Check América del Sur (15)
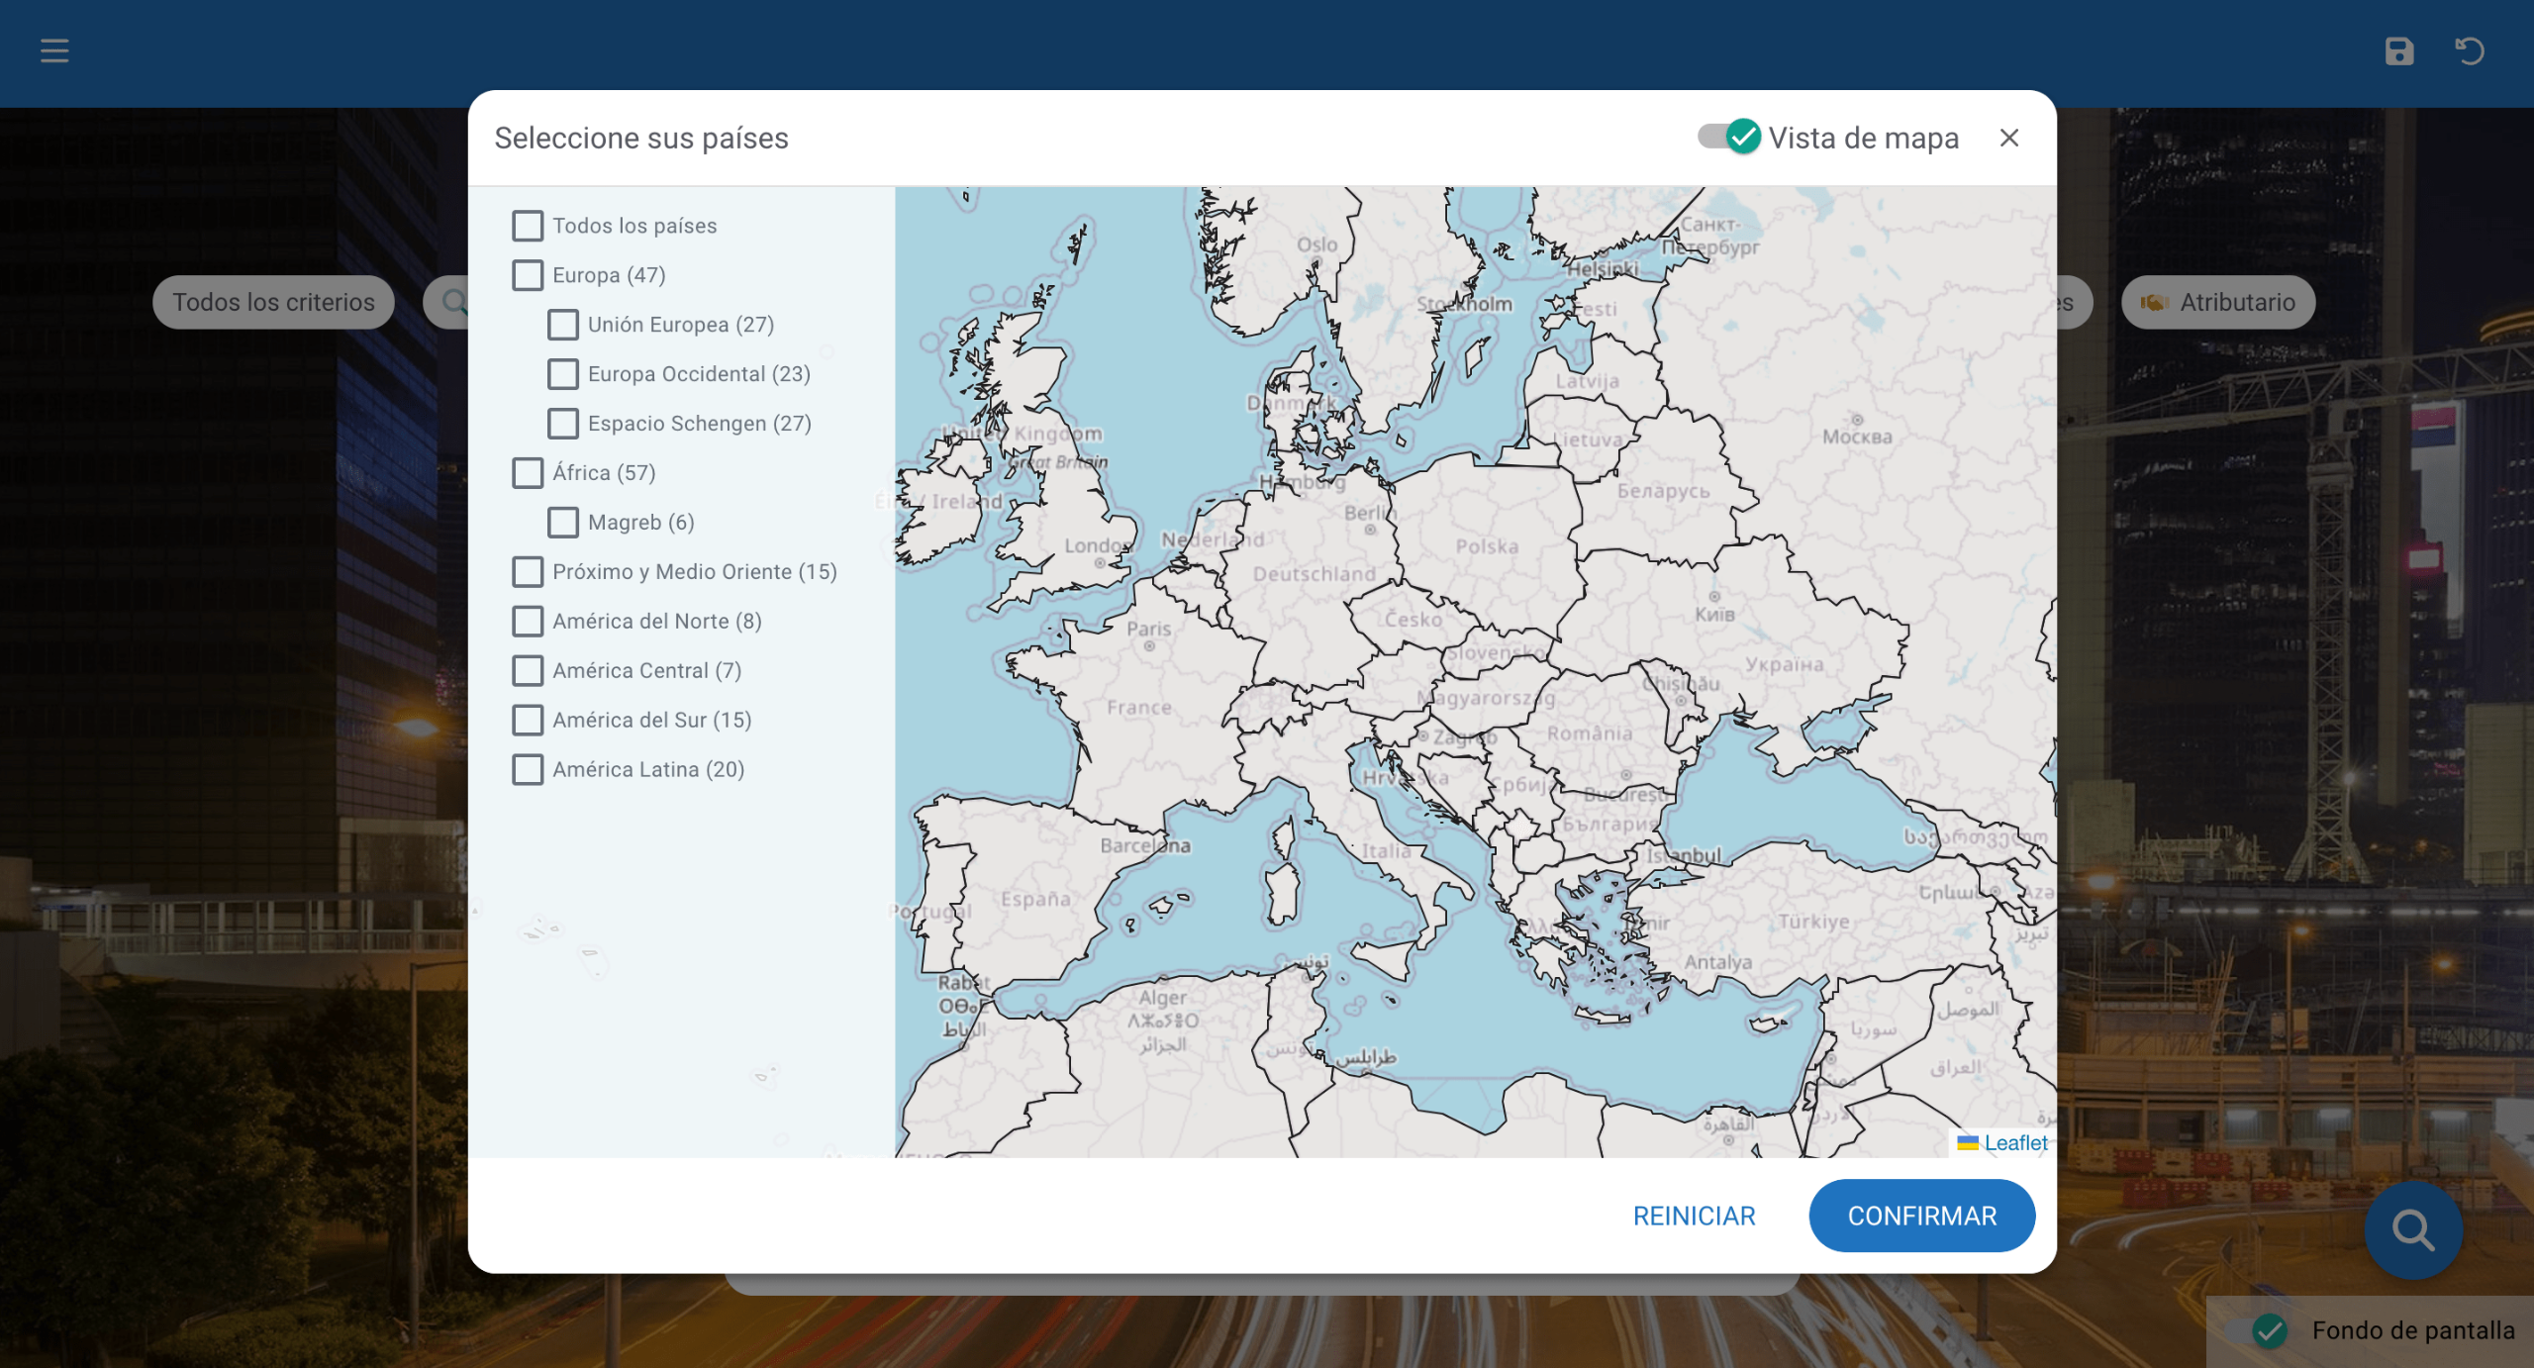 pyautogui.click(x=528, y=721)
